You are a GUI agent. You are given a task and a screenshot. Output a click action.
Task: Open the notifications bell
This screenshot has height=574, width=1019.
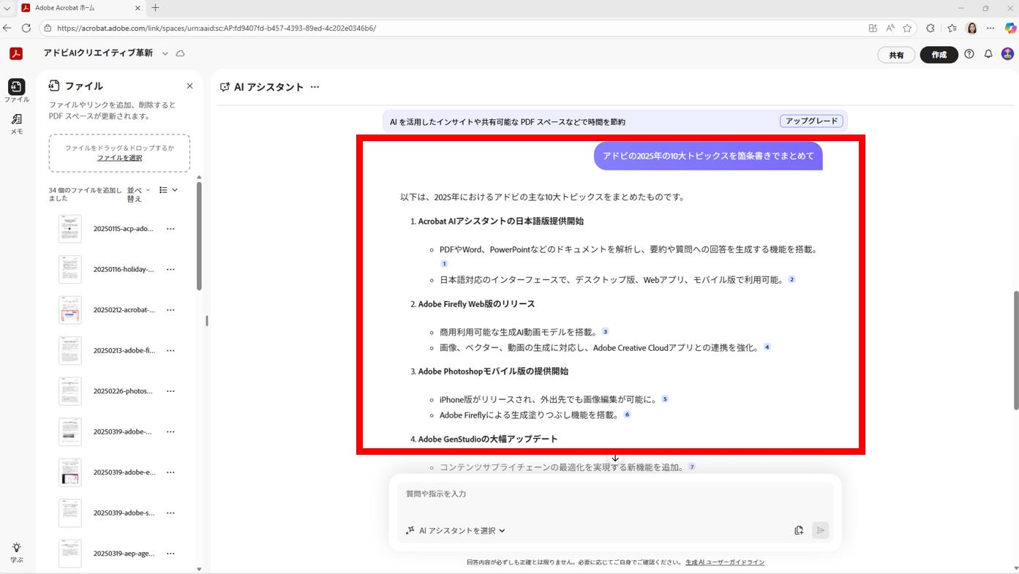988,54
